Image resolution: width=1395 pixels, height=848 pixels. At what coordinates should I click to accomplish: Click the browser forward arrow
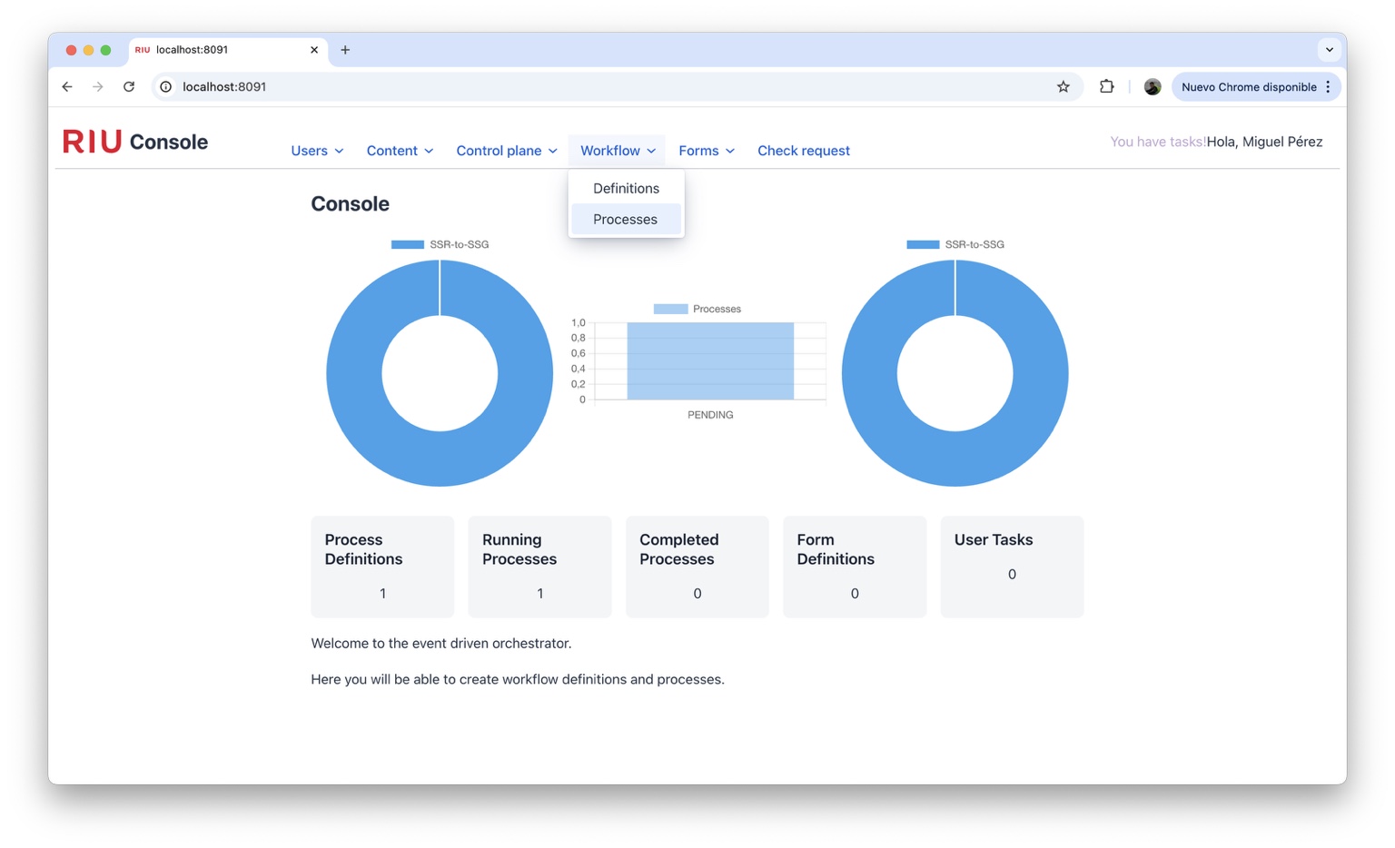coord(98,86)
